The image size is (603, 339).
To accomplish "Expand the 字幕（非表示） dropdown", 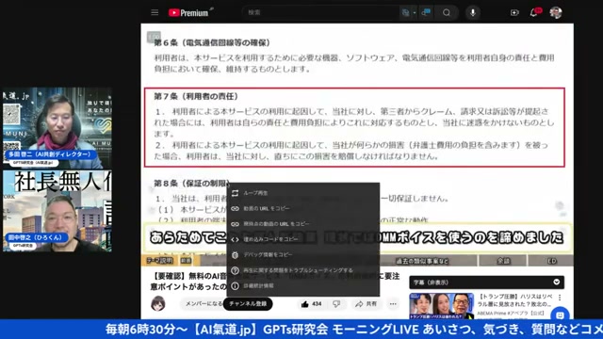I will click(557, 282).
